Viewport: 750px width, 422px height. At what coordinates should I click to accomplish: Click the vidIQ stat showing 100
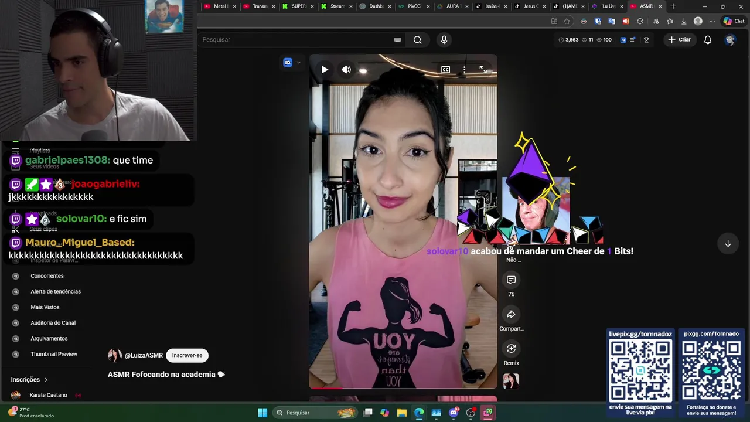pos(604,40)
